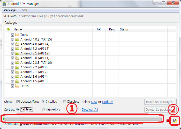Viewport: 181px width, 129px height.
Task: Click Install 54 packages button
Action: pyautogui.click(x=160, y=102)
